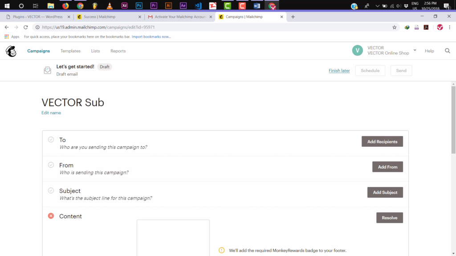The height and width of the screenshot is (256, 456).
Task: Reload the page
Action: point(25,27)
